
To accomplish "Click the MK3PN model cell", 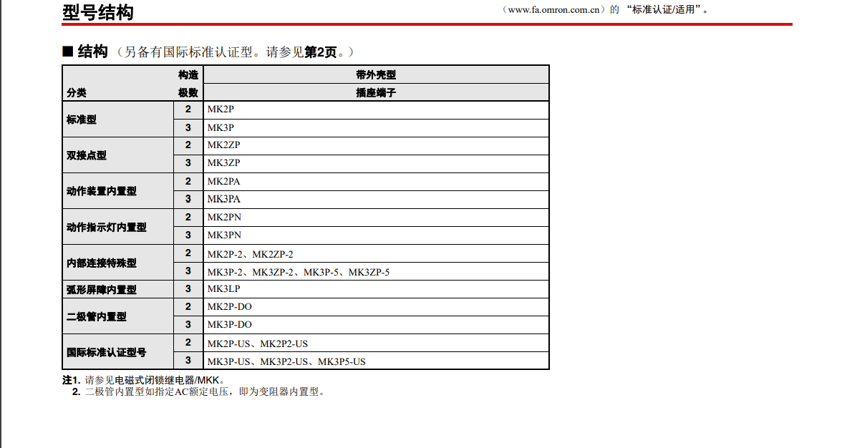I will [223, 235].
